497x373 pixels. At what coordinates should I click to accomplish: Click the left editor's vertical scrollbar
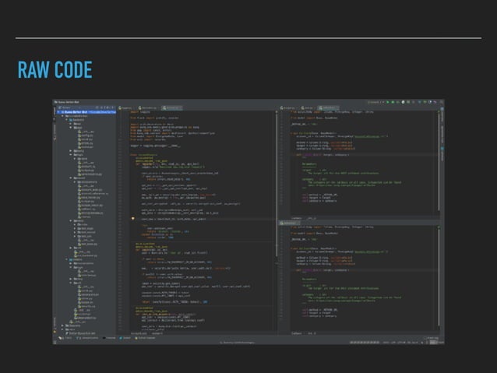point(277,184)
